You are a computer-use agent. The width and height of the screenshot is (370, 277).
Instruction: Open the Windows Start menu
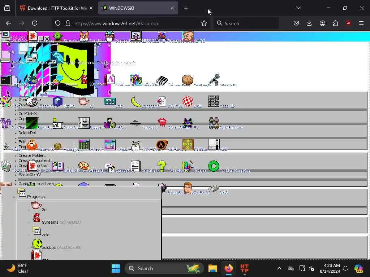[116, 268]
